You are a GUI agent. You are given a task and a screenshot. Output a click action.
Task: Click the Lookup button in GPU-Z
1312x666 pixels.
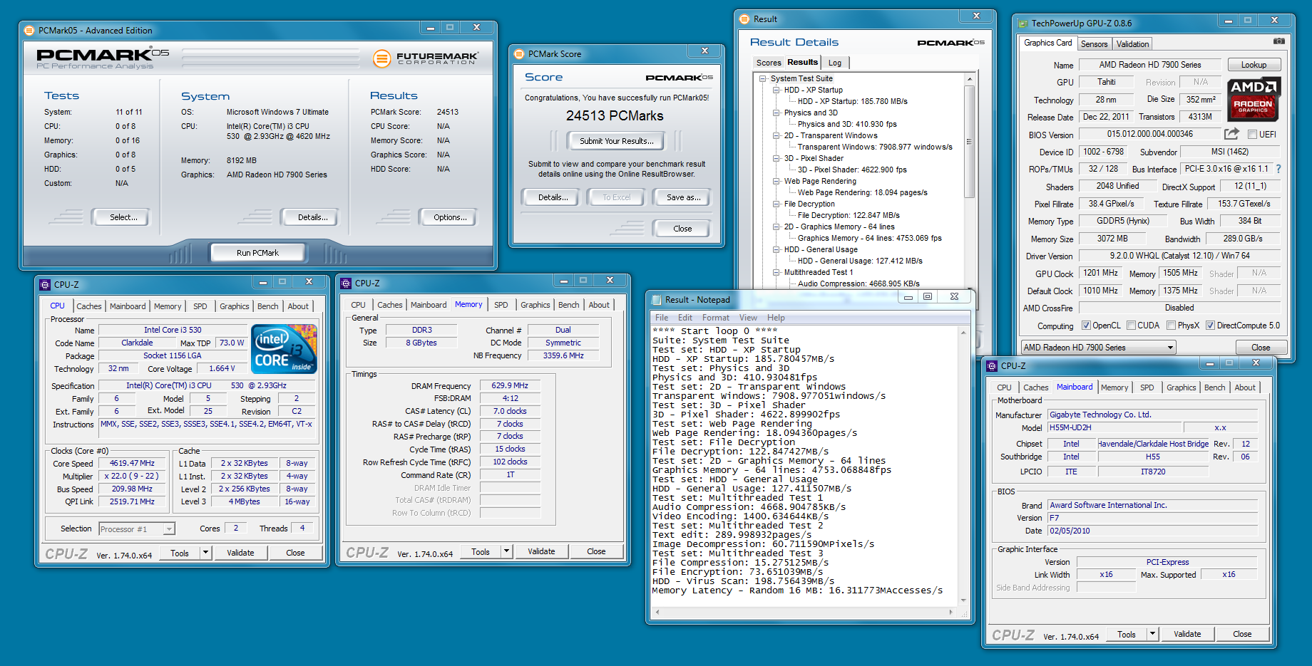point(1254,65)
